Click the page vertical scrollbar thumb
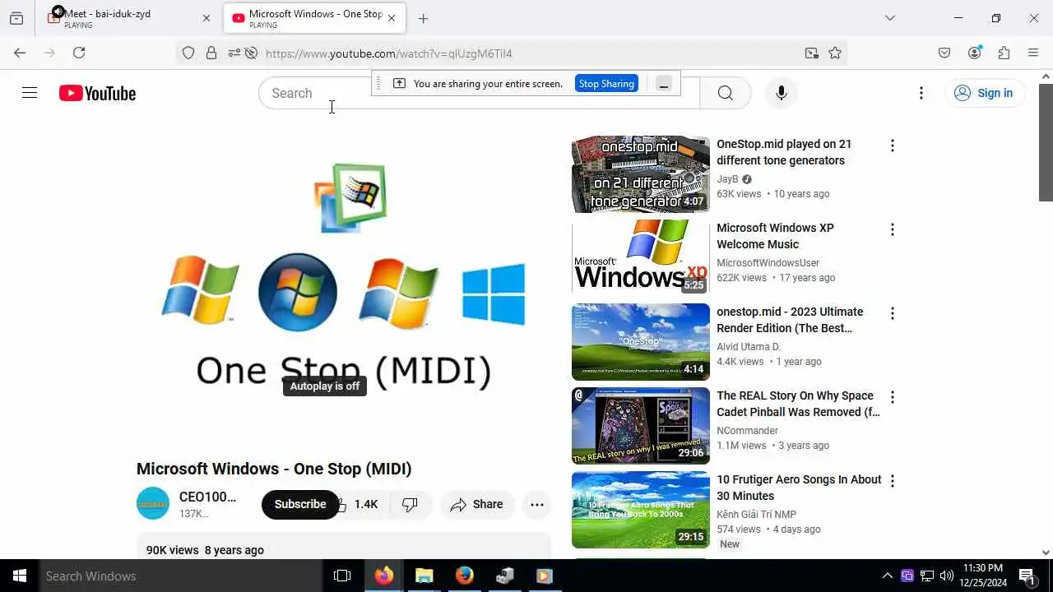 coord(1046,141)
